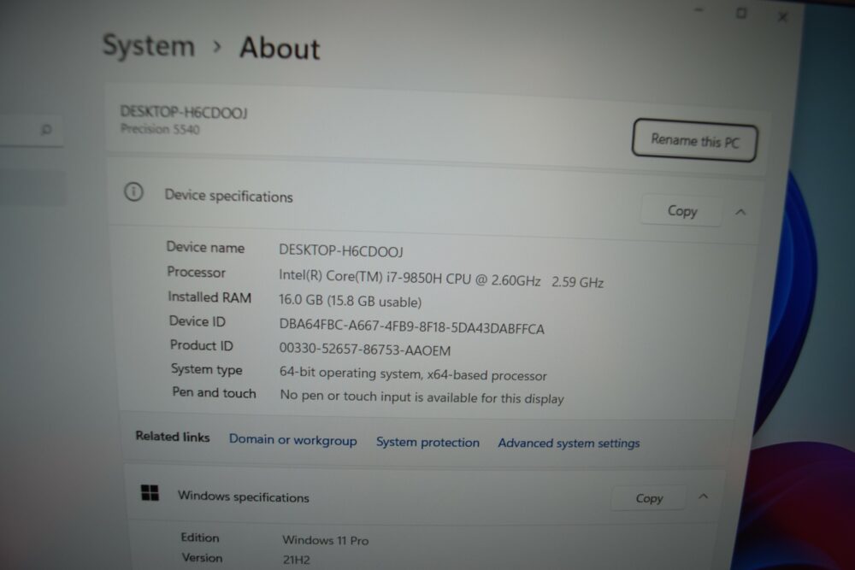The height and width of the screenshot is (570, 855).
Task: Click the Windows logo icon beside Windows specifications
Action: click(x=150, y=492)
